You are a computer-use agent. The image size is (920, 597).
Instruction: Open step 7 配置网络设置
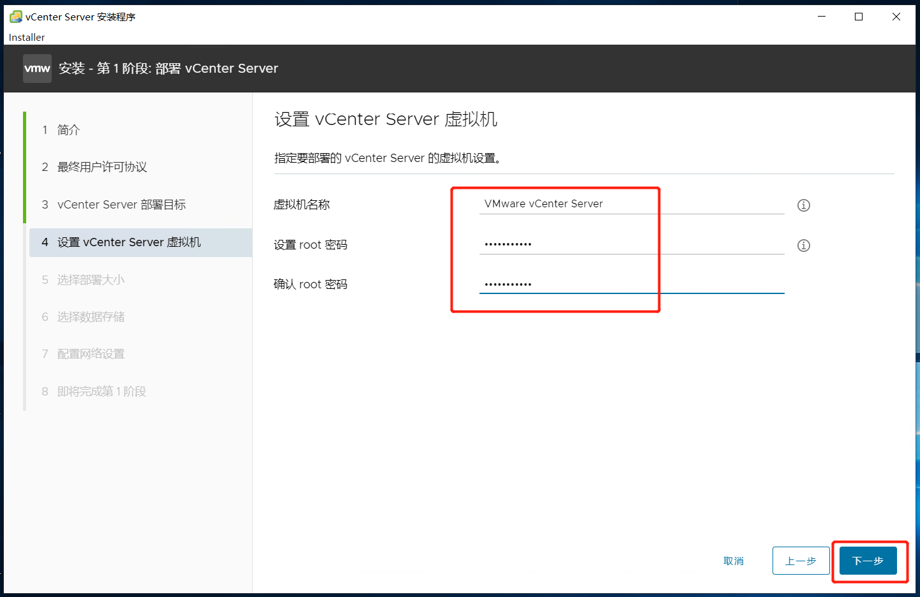click(89, 353)
